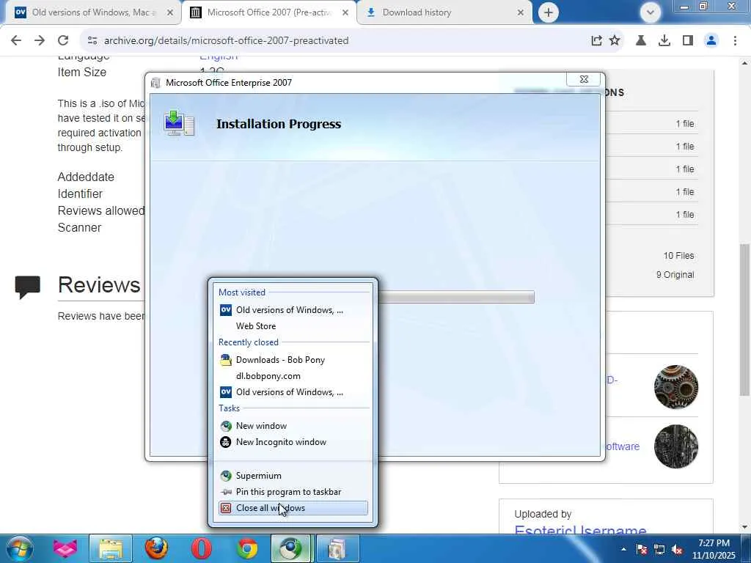The height and width of the screenshot is (563, 751).
Task: Launch Firefox from the taskbar
Action: coord(157,548)
